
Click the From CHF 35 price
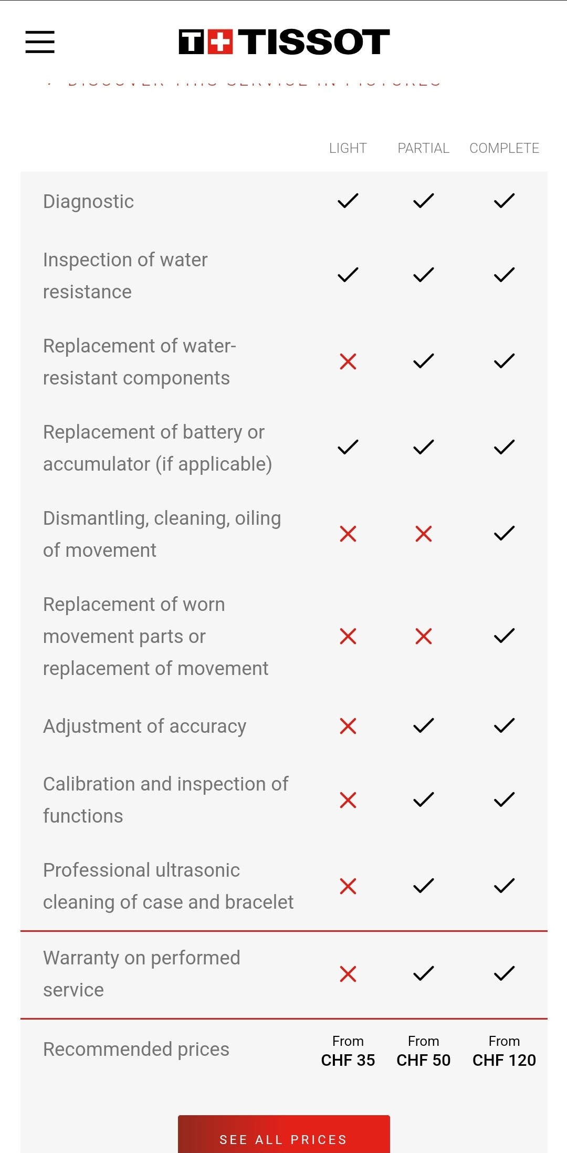[348, 1052]
